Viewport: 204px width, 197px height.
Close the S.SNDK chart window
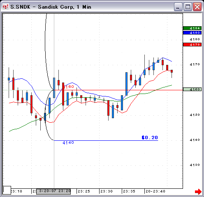[x=197, y=7]
